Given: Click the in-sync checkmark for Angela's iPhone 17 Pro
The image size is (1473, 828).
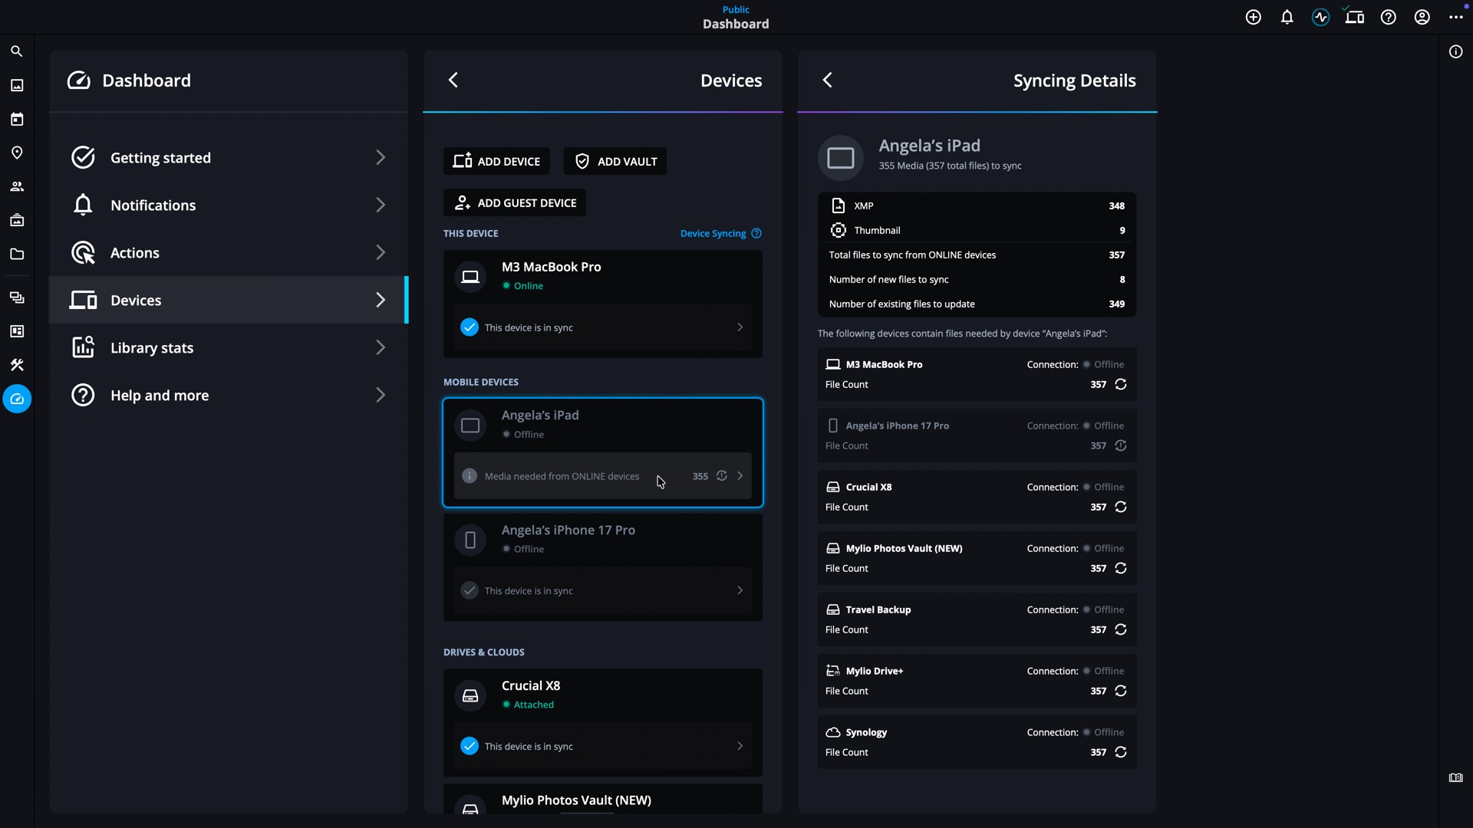Looking at the screenshot, I should tap(470, 590).
